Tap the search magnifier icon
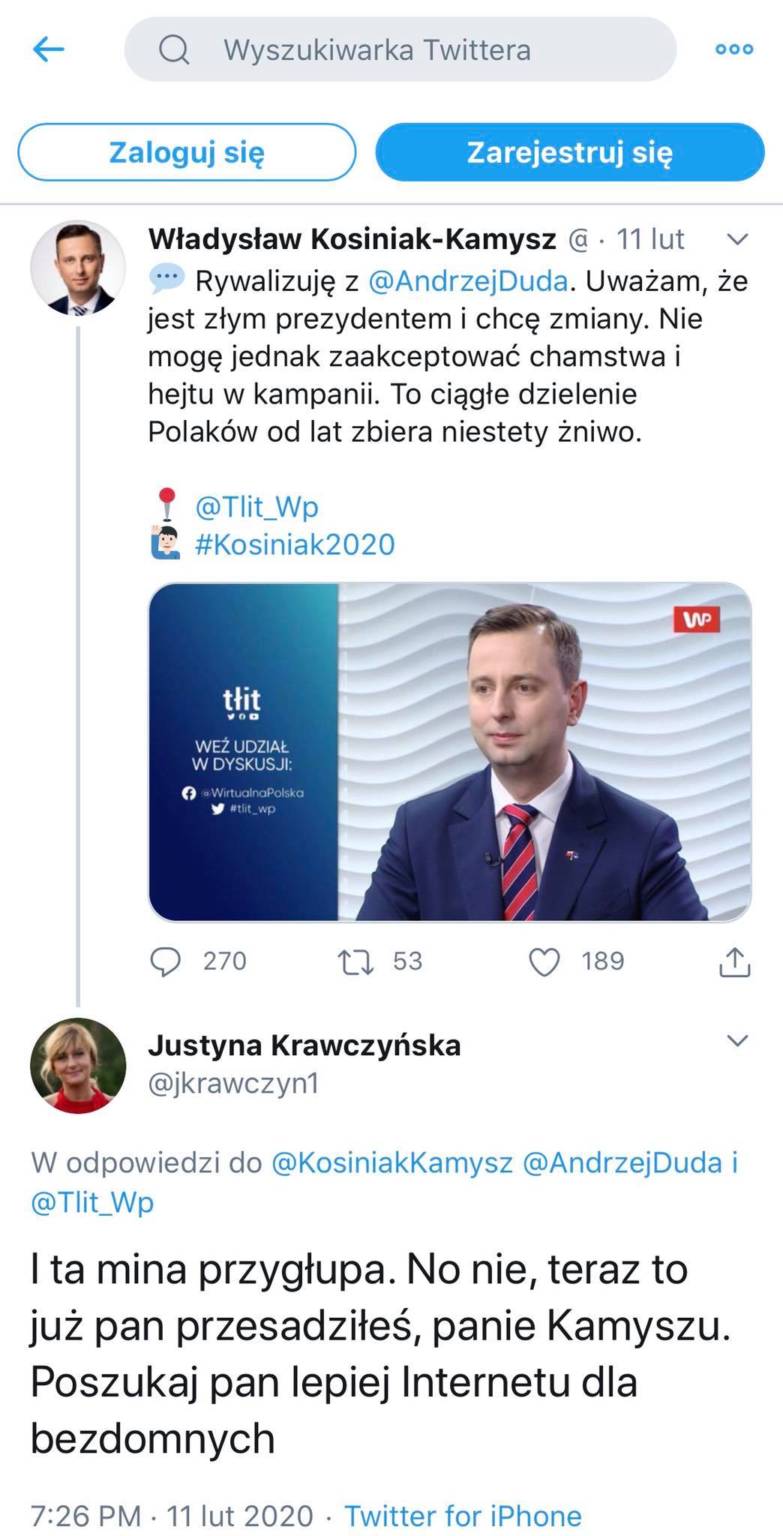Image resolution: width=783 pixels, height=1536 pixels. [x=174, y=50]
